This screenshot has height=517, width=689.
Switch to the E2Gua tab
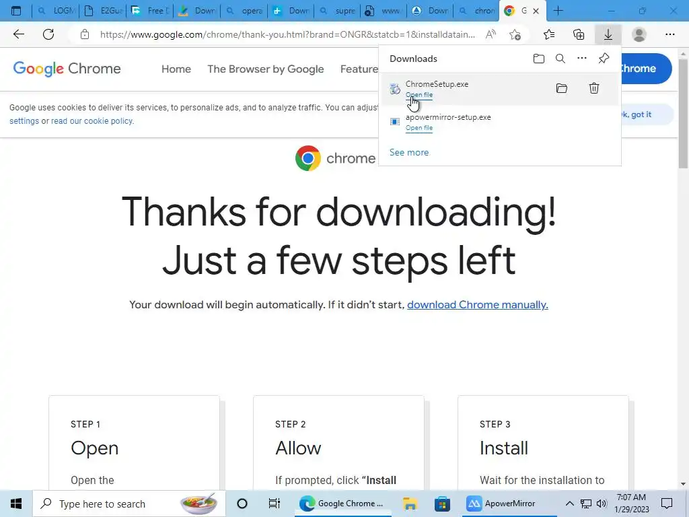103,11
